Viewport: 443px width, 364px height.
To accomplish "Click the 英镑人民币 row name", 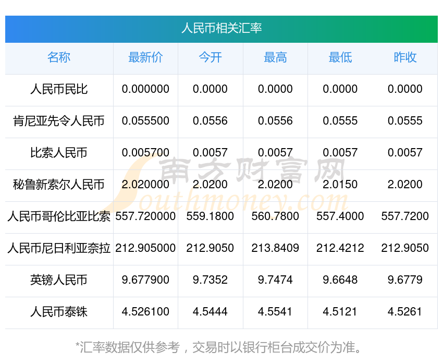I will tap(59, 280).
